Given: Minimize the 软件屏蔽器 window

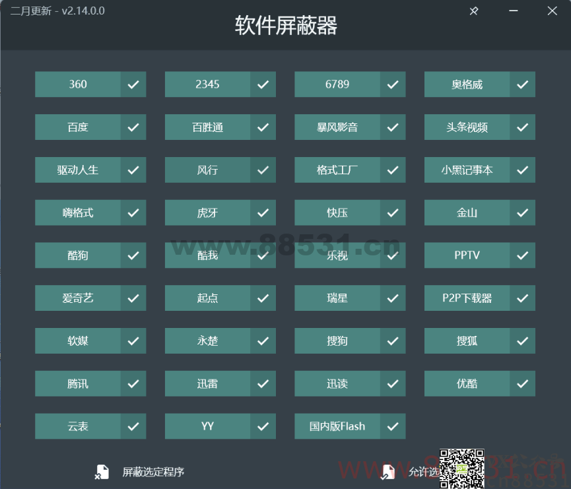Looking at the screenshot, I should 514,11.
